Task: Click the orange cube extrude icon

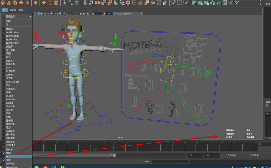Action: [x=128, y=3]
